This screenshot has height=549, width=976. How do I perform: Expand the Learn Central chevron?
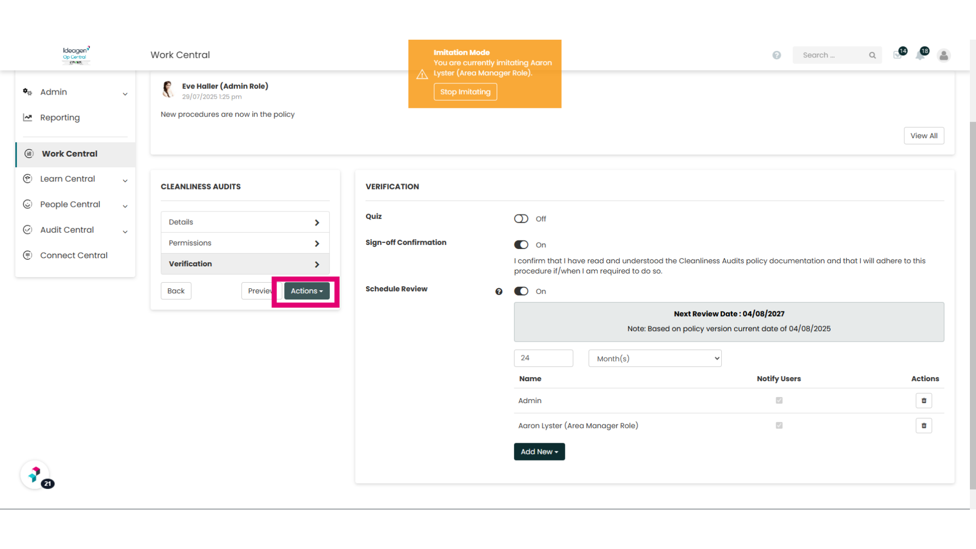click(125, 181)
